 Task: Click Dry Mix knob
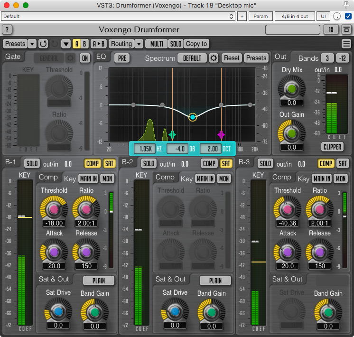(292, 89)
